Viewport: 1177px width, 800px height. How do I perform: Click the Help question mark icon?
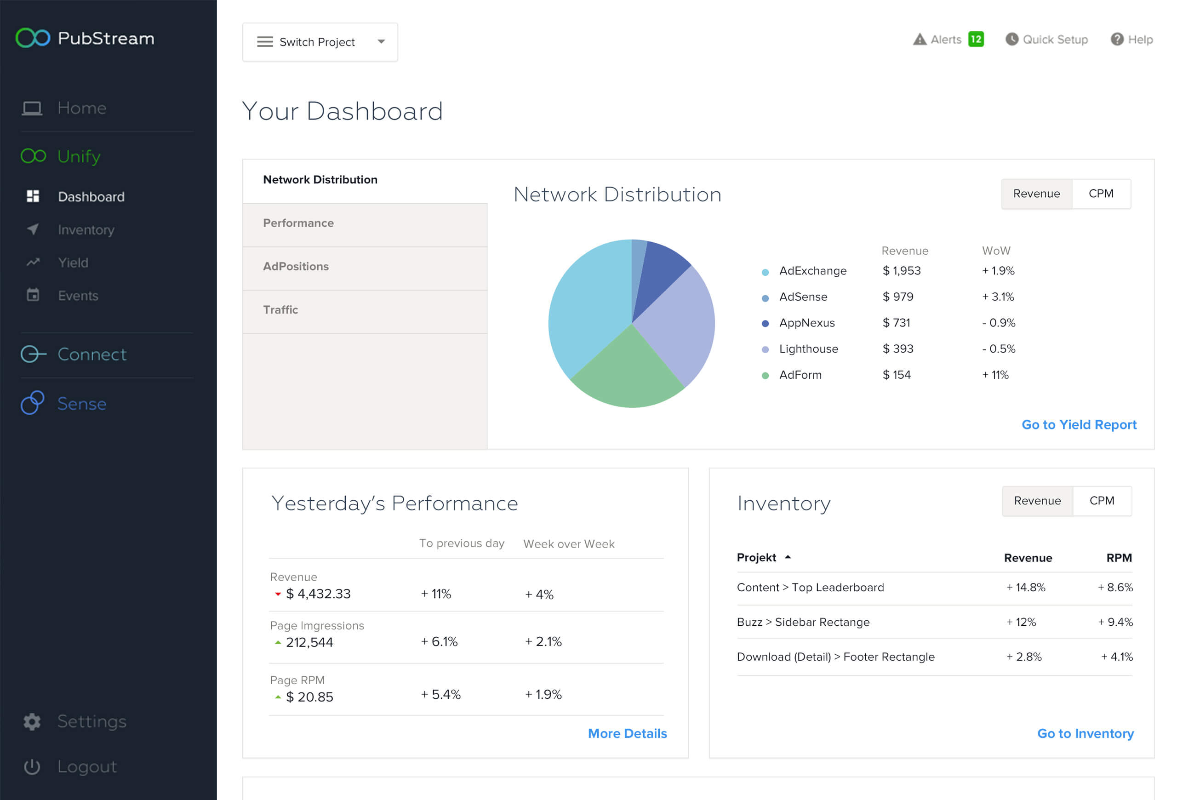tap(1117, 40)
